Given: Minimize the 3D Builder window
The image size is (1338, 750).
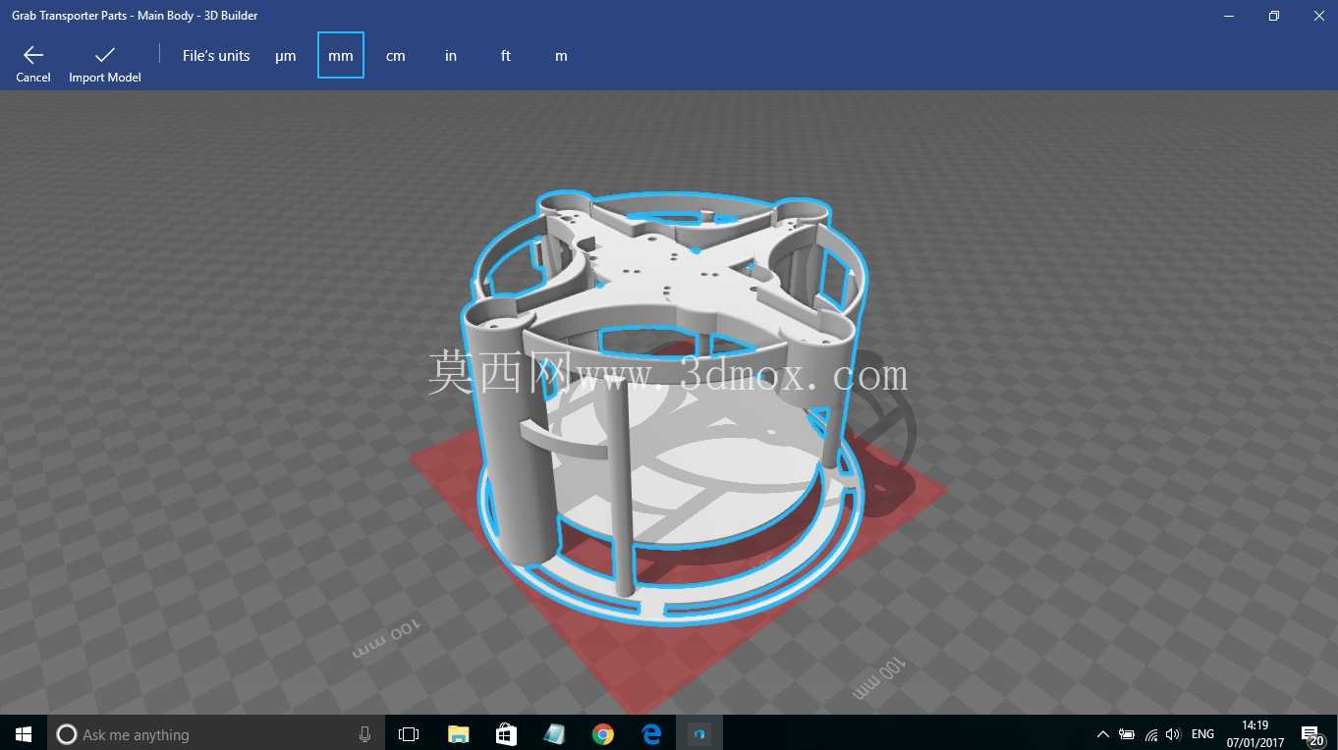Looking at the screenshot, I should click(1229, 16).
